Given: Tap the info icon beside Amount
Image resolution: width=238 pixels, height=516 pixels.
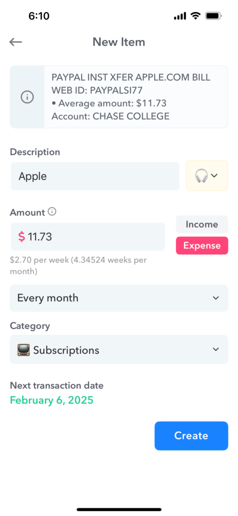Looking at the screenshot, I should point(52,212).
